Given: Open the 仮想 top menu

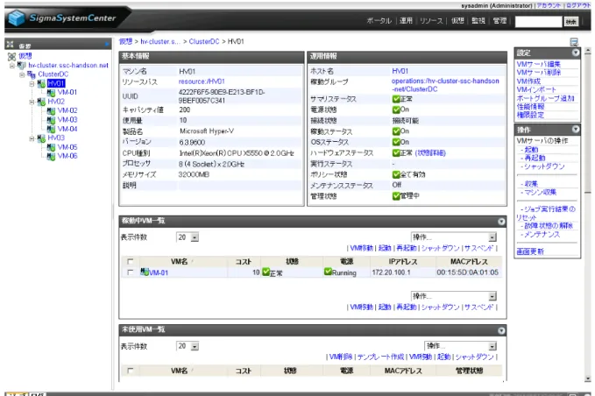Looking at the screenshot, I should 457,21.
